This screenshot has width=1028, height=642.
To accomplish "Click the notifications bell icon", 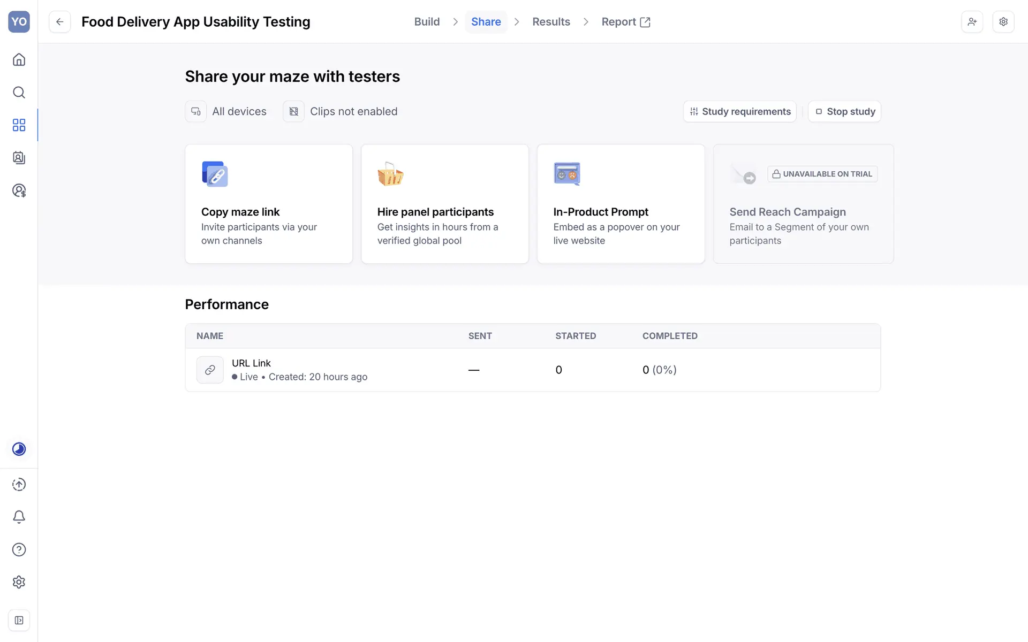I will click(19, 517).
